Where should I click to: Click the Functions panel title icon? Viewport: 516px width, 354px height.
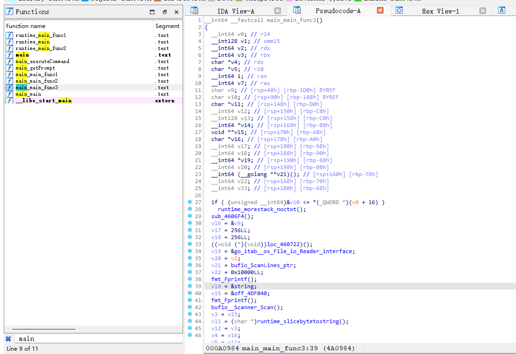(9, 12)
